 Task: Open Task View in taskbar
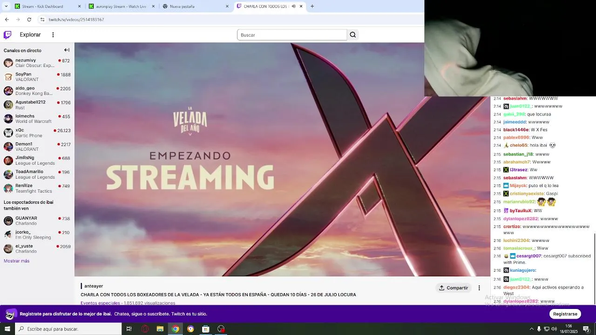(x=129, y=329)
